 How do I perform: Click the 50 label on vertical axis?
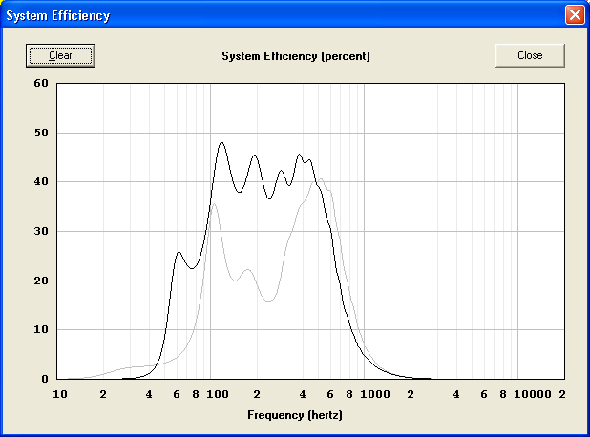(x=41, y=133)
